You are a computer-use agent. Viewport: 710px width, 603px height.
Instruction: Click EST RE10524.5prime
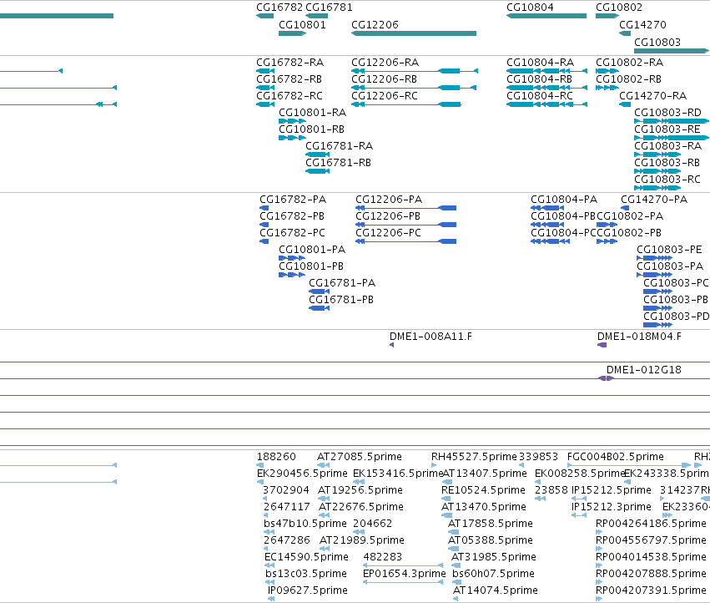tap(484, 490)
